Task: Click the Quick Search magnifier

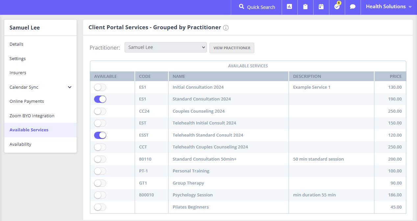Action: pos(242,7)
